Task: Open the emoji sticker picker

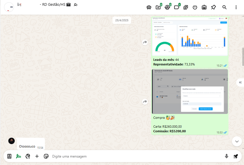Action: 46,156
